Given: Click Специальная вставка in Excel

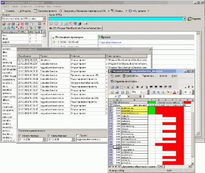Looking at the screenshot, I should (x=124, y=81).
